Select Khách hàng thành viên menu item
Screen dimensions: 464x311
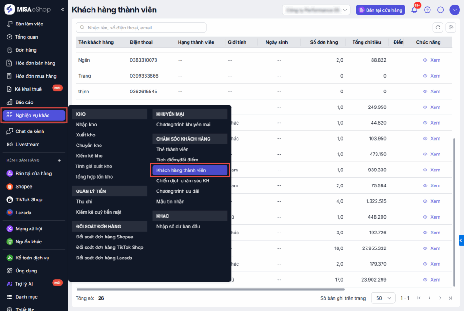pos(190,170)
